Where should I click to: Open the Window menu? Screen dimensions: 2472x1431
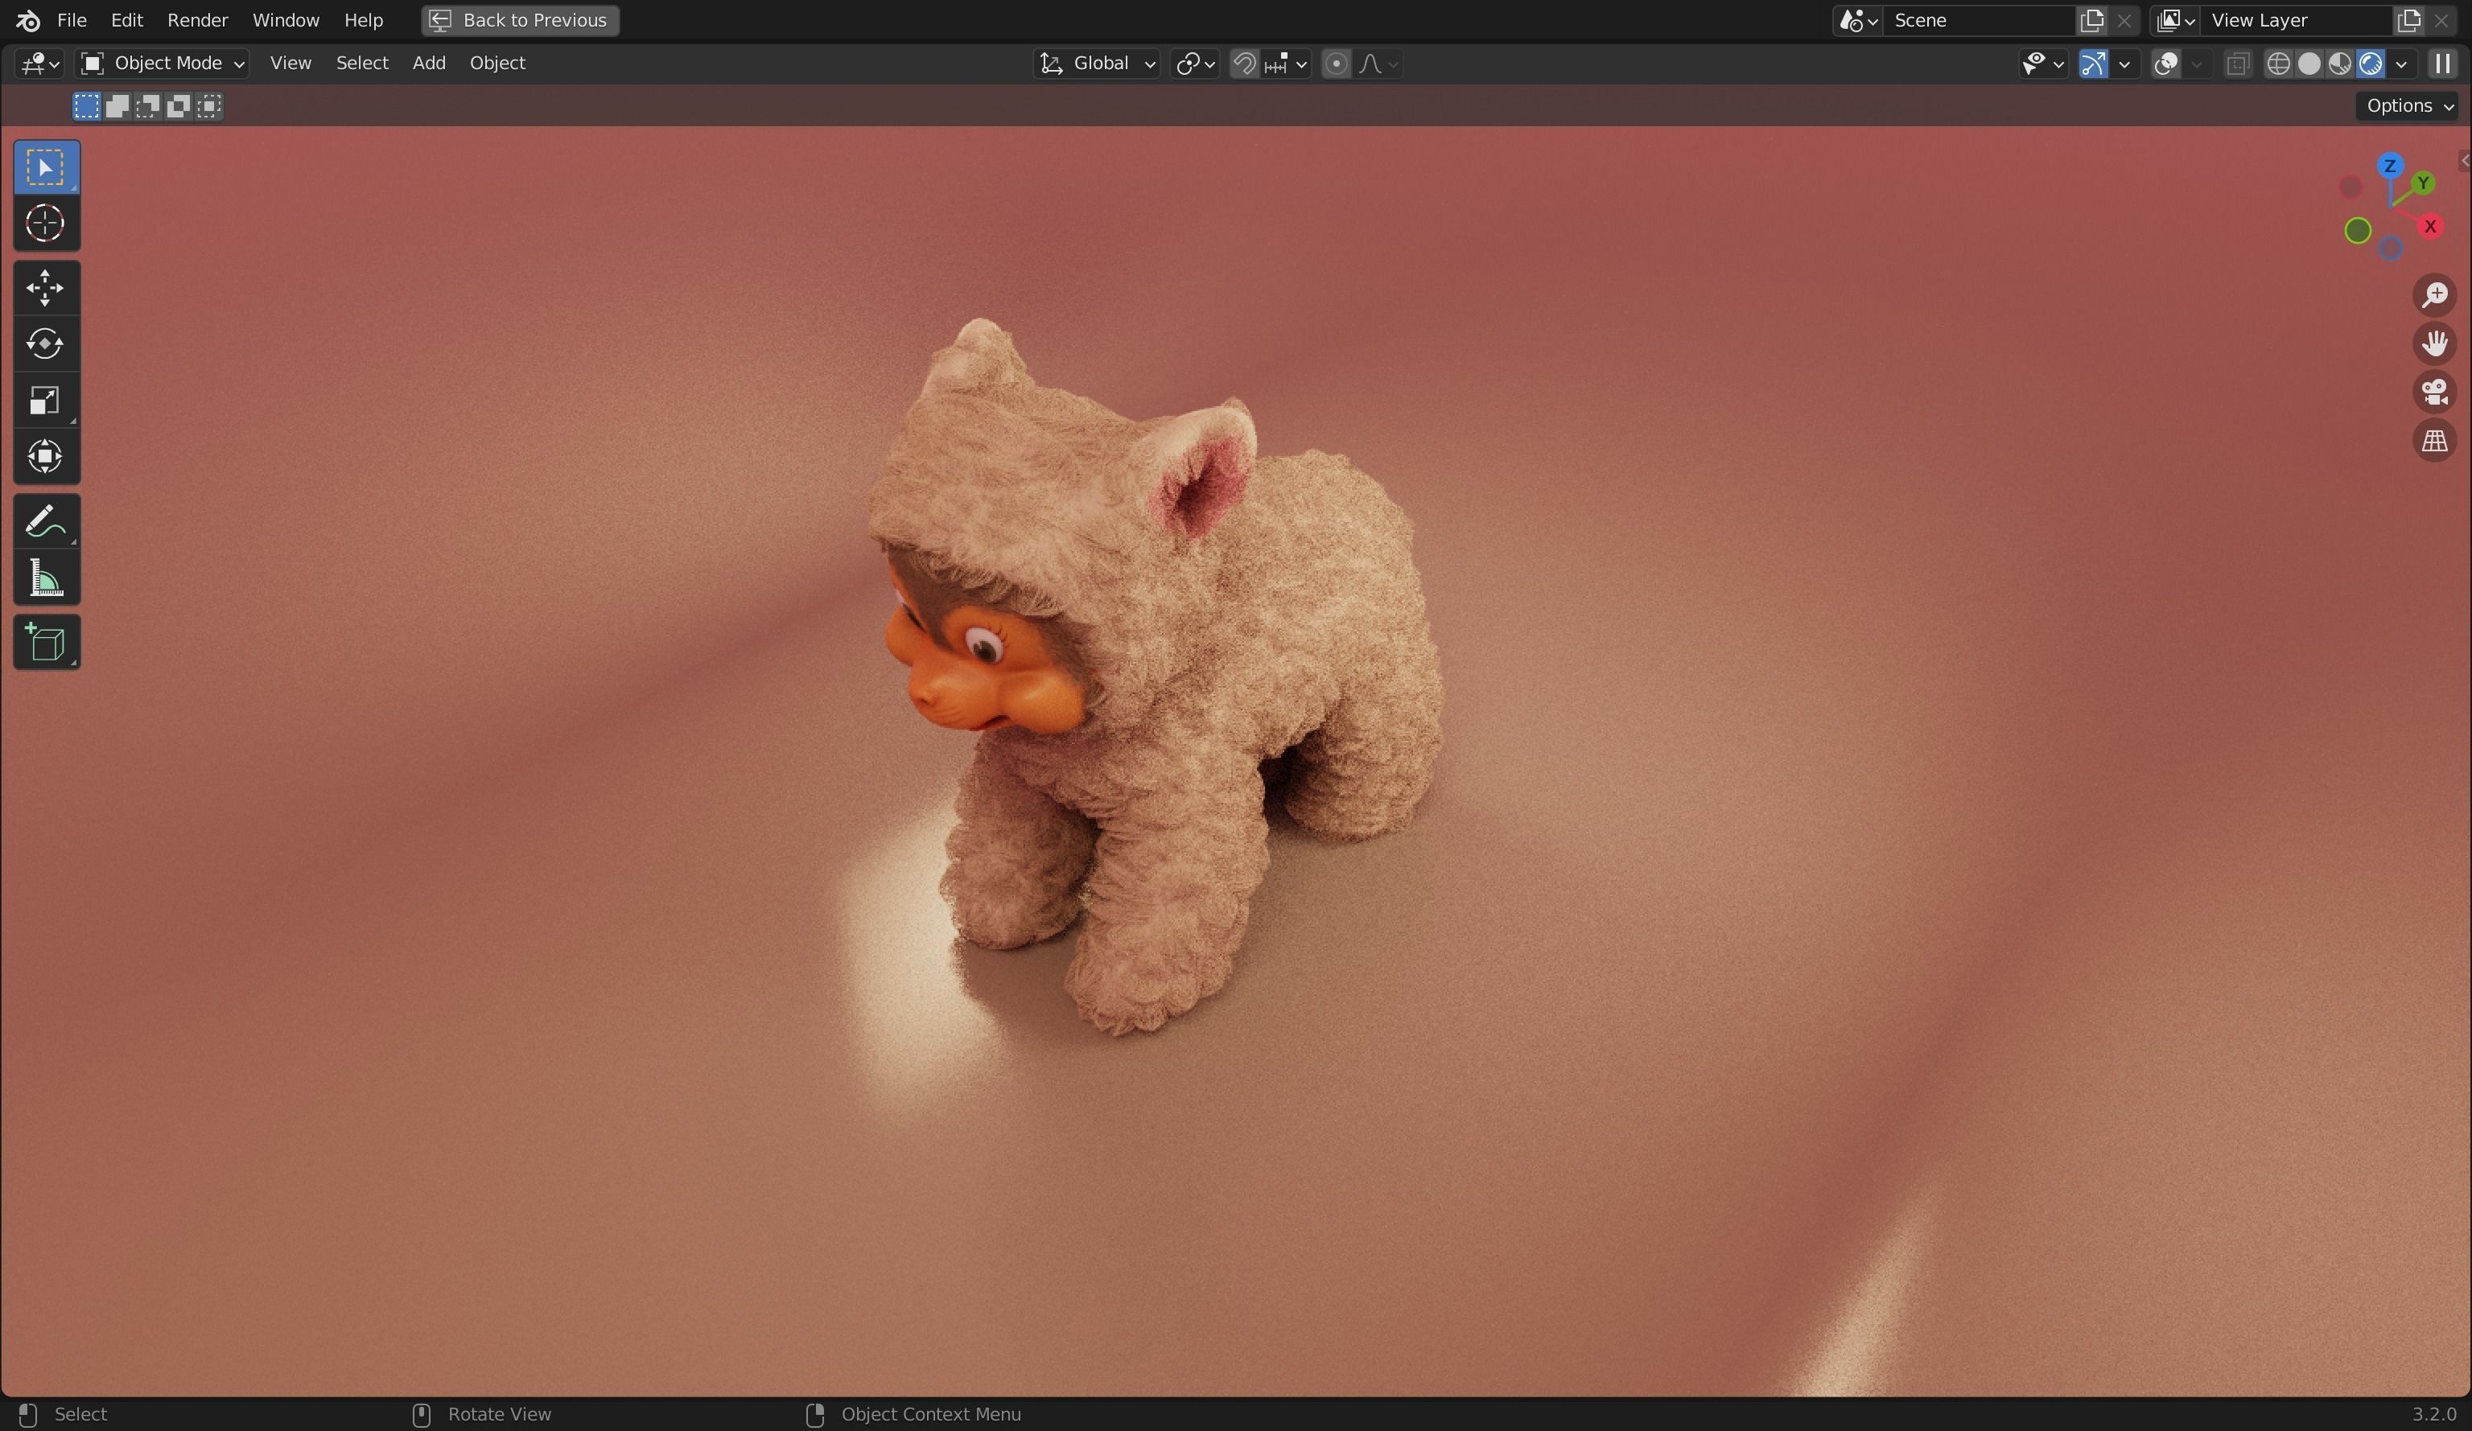tap(286, 19)
